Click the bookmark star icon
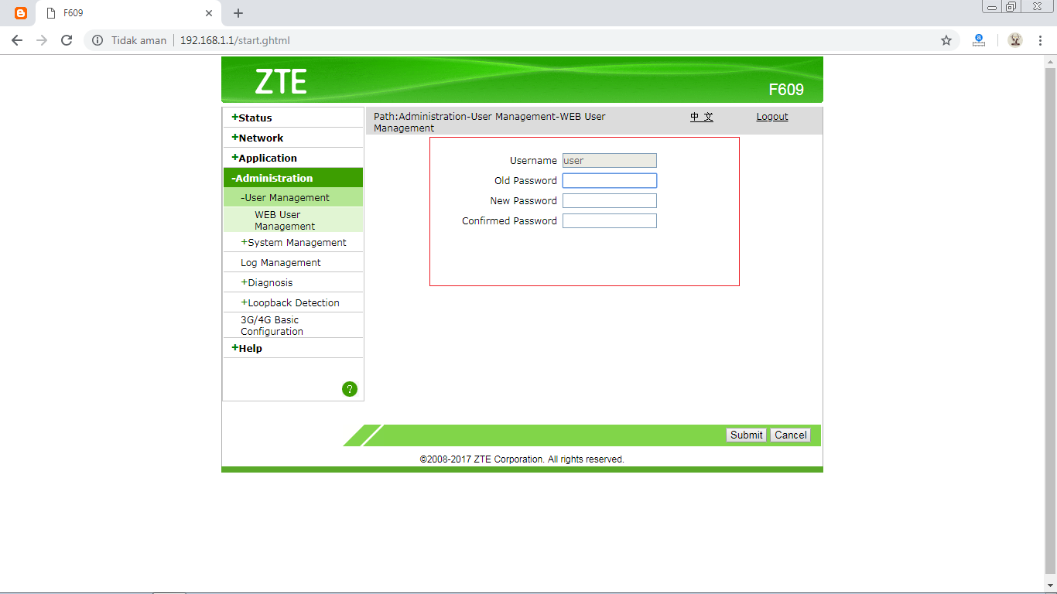1057x594 pixels. [x=946, y=40]
